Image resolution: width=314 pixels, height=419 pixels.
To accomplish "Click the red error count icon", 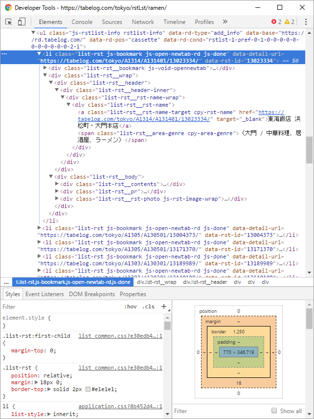I will click(274, 22).
